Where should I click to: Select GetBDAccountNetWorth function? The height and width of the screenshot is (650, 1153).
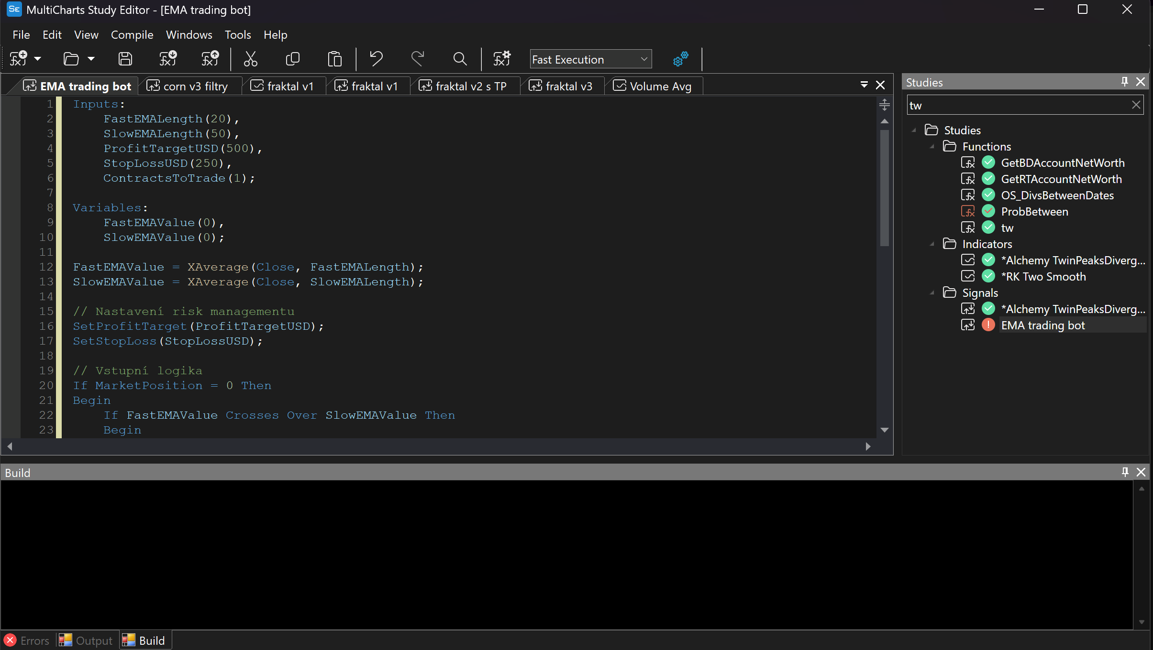(x=1063, y=162)
